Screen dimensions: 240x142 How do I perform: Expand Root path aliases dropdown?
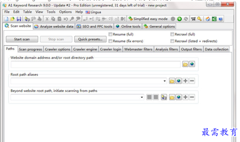[165, 81]
